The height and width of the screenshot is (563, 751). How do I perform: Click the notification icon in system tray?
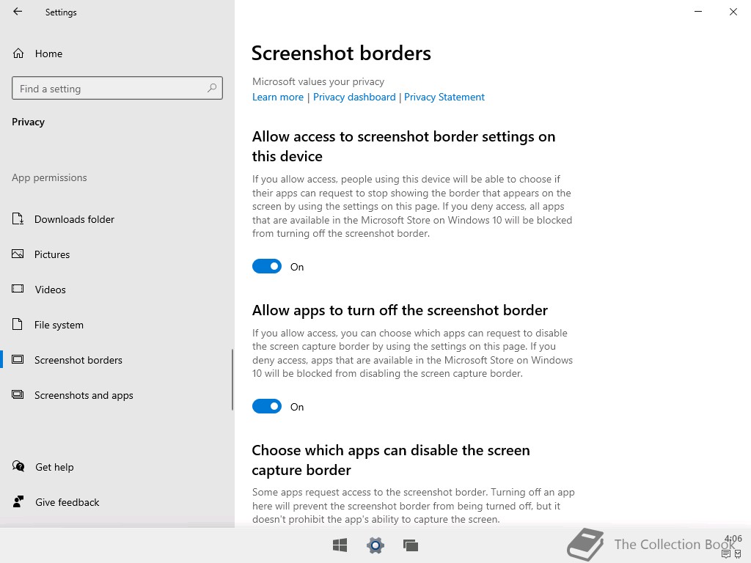point(726,554)
